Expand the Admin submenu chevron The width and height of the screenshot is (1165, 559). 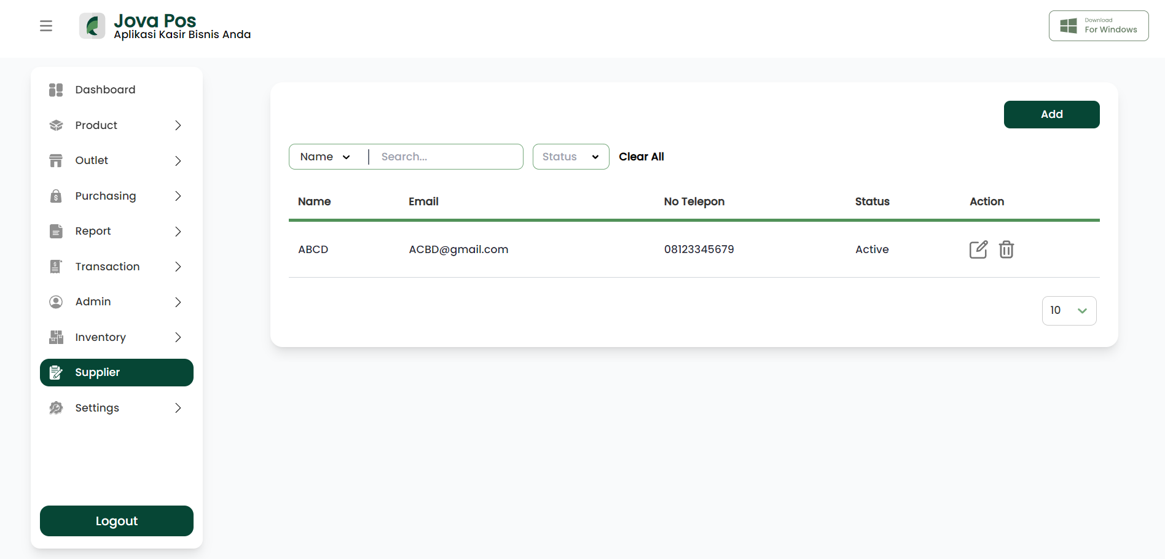point(178,302)
